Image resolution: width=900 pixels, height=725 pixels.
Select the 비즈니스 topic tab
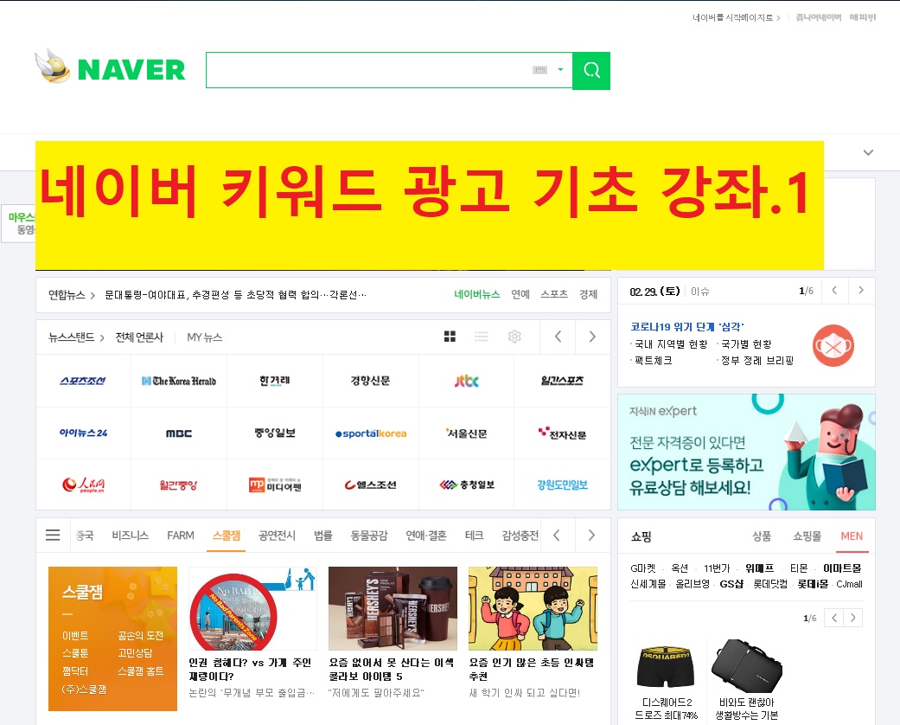(131, 536)
